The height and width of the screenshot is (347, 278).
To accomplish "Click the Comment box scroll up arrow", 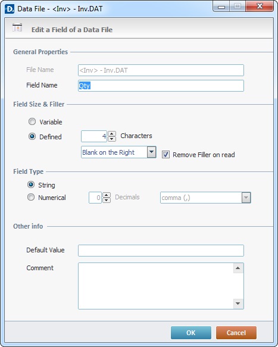I will click(238, 268).
